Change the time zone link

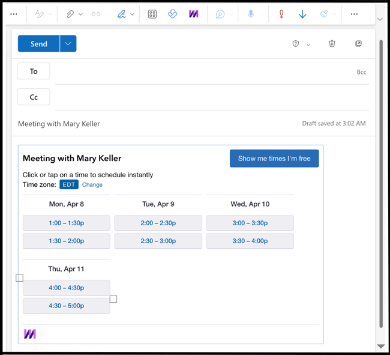[92, 185]
